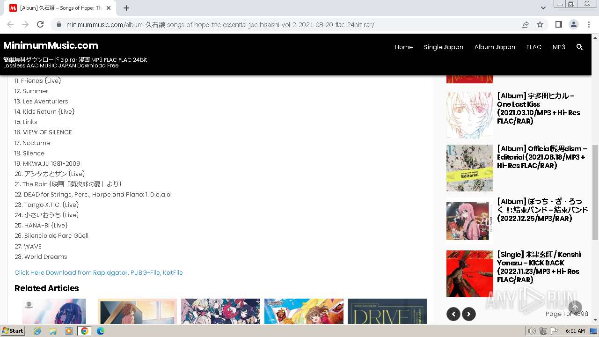
Task: Open FLAC menu item
Action: 533,47
